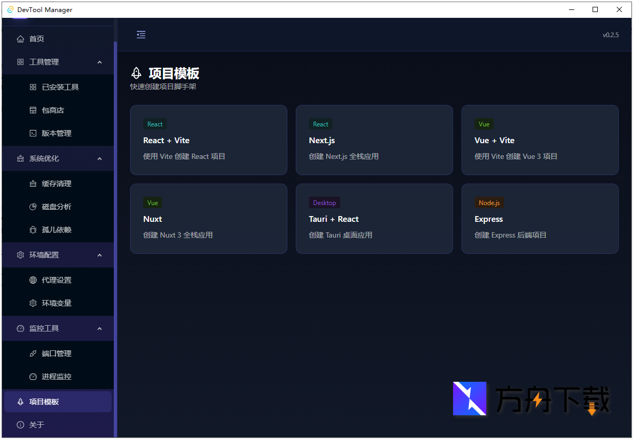Click the v0.2.5 version label
634x440 pixels.
611,35
